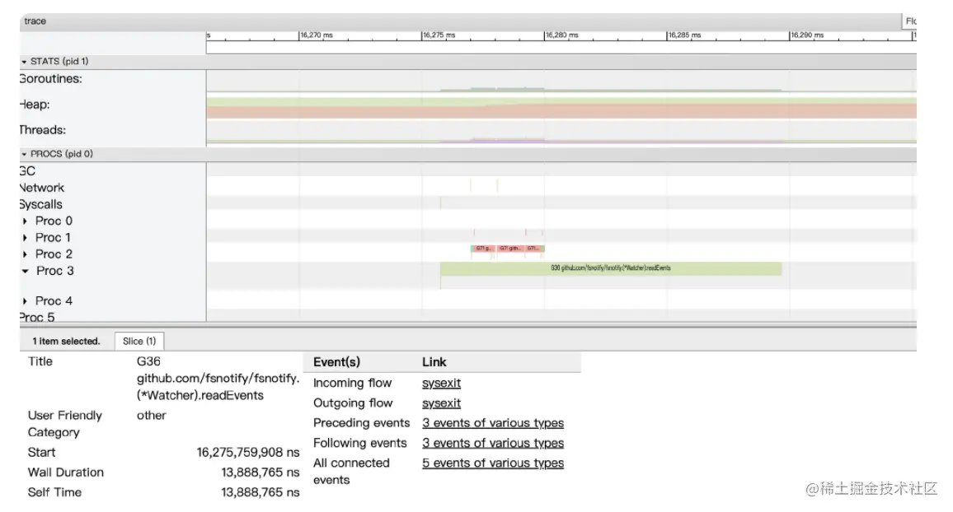Click the User Friendly Category value other
953x512 pixels.
[x=152, y=416]
